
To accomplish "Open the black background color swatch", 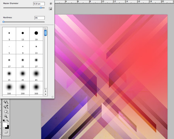I will tap(7, 127).
